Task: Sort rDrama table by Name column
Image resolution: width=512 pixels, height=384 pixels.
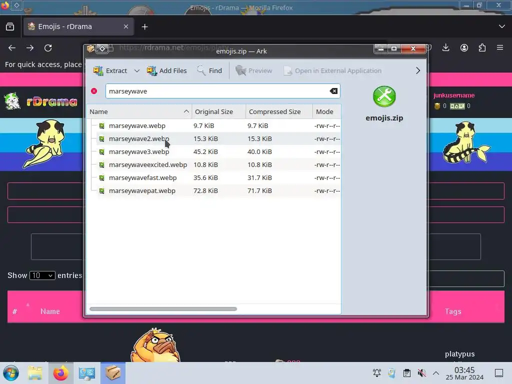Action: 50,311
